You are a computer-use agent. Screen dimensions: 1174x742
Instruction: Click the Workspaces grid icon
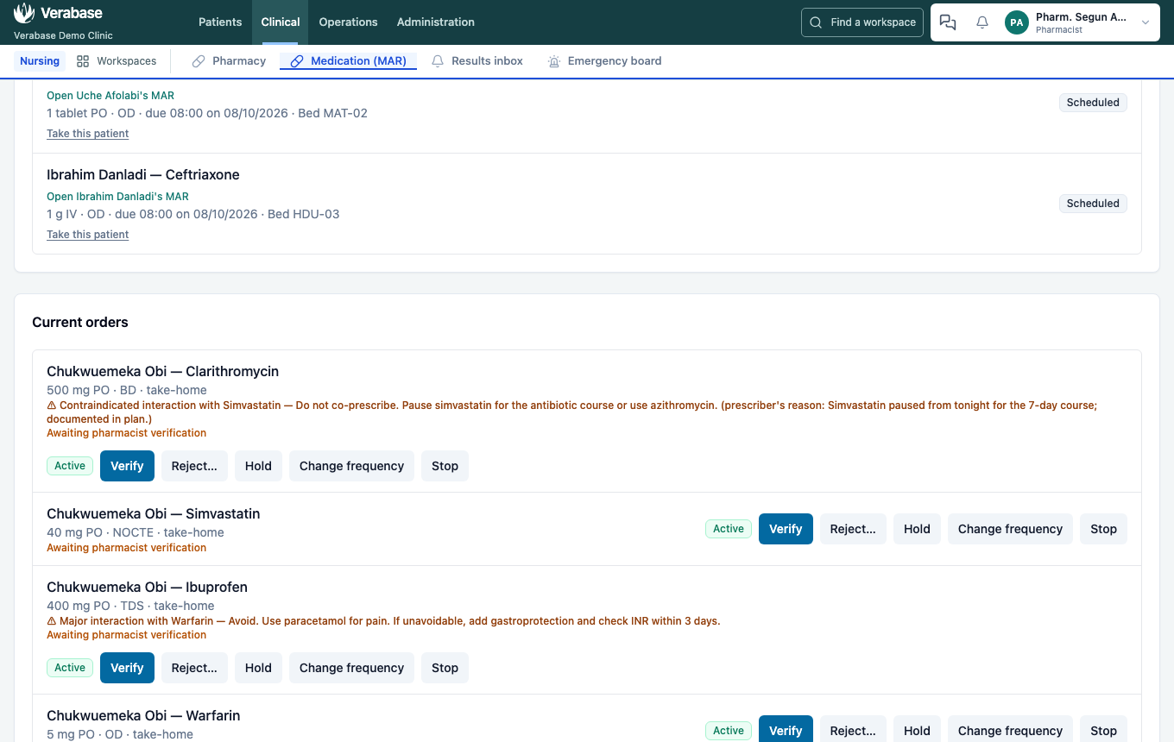pos(83,61)
